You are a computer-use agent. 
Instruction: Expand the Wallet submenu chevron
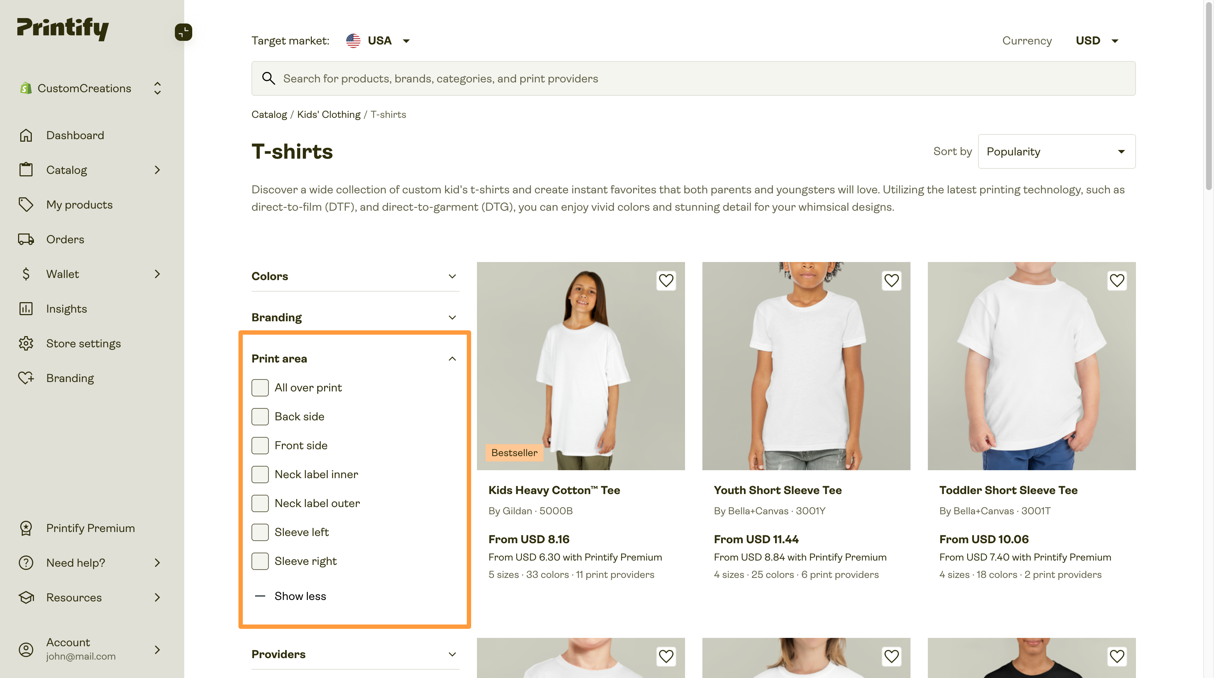tap(158, 274)
